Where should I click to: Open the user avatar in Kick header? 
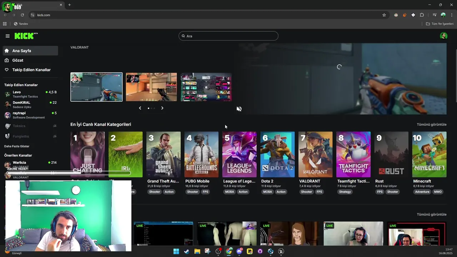coord(443,36)
